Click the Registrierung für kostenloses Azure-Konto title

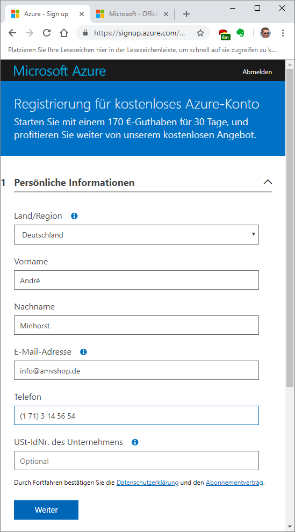click(136, 104)
